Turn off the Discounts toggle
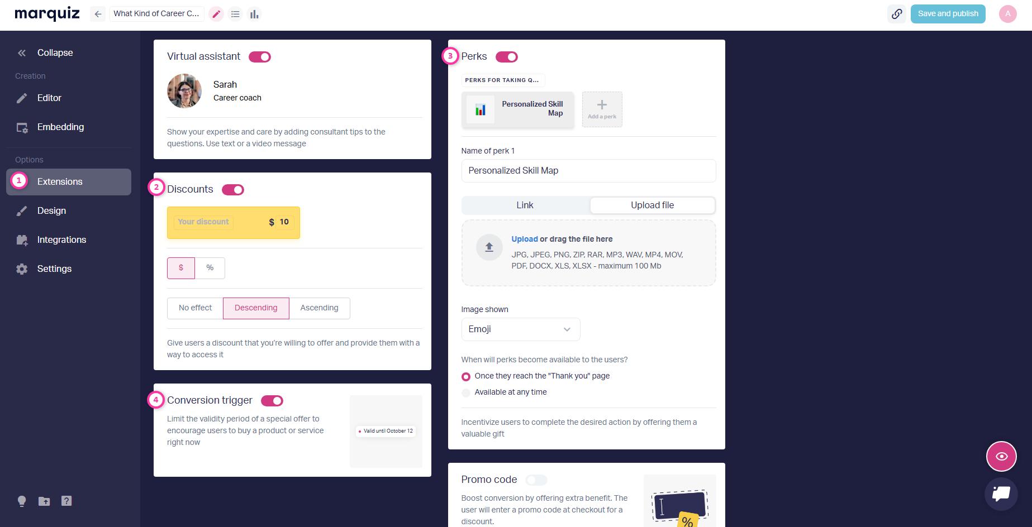The width and height of the screenshot is (1032, 527). pyautogui.click(x=233, y=190)
